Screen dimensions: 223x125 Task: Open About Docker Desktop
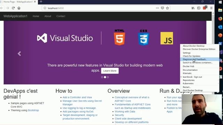(x=200, y=46)
